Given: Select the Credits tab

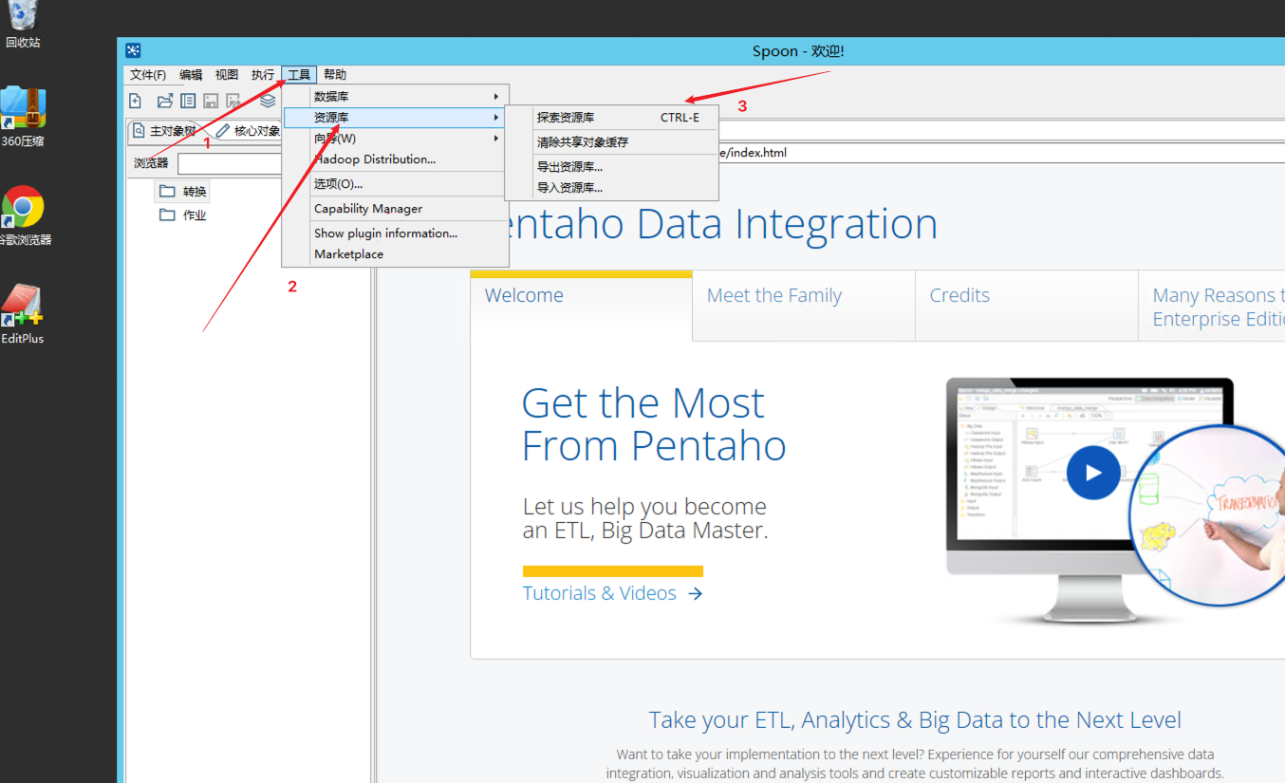Looking at the screenshot, I should [1026, 306].
